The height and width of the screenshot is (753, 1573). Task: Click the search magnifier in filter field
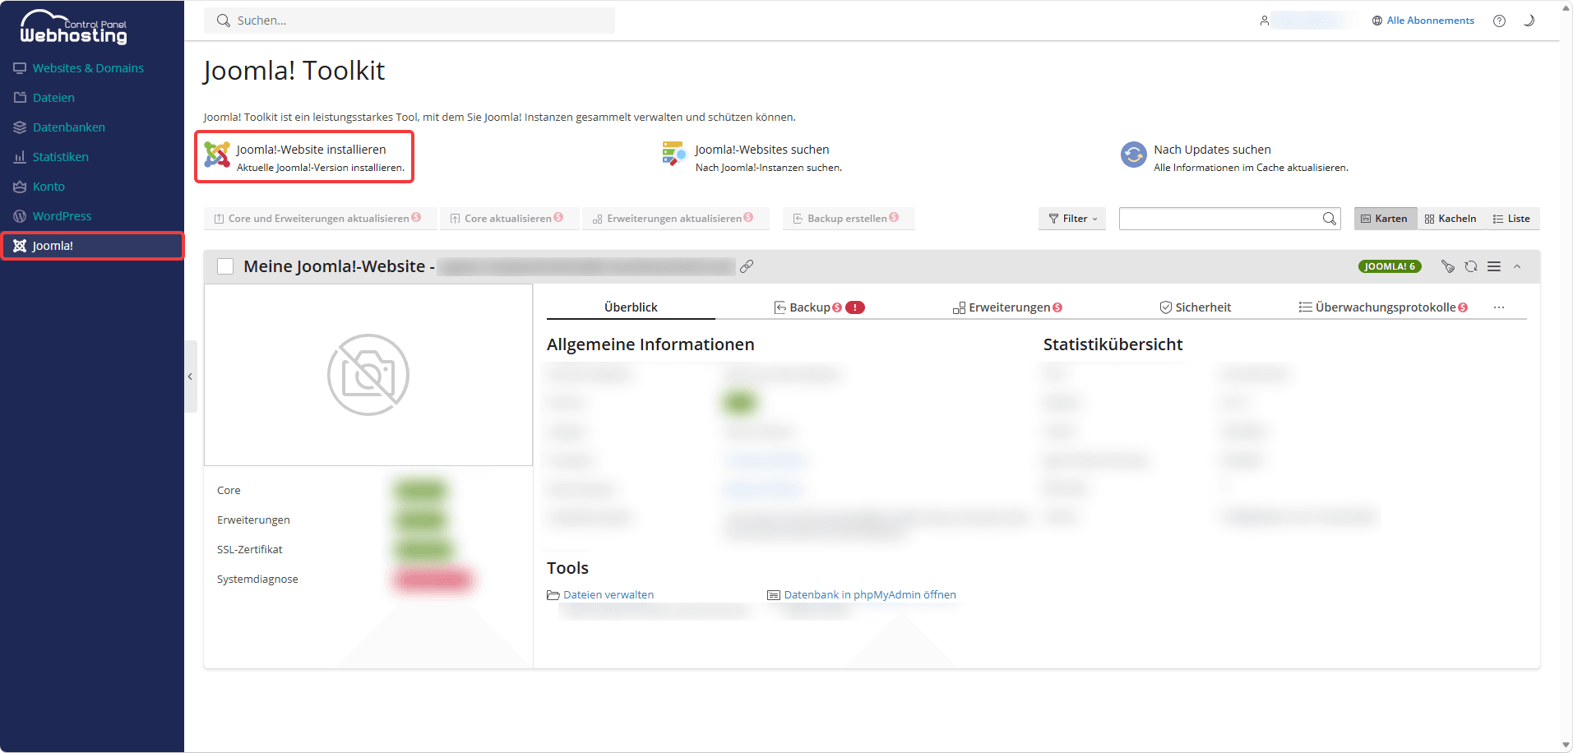click(1329, 219)
